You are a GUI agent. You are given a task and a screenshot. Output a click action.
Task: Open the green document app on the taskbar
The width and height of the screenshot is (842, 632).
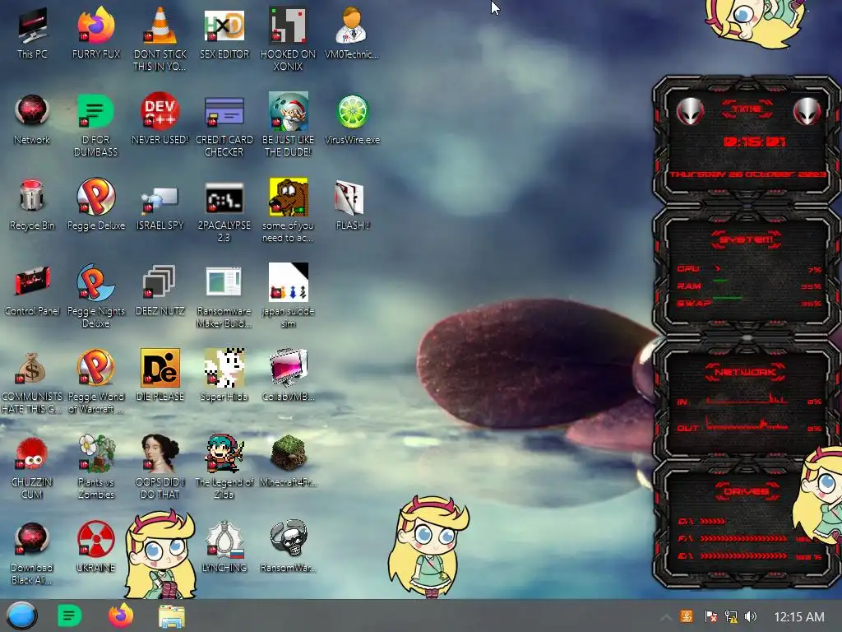pos(70,616)
